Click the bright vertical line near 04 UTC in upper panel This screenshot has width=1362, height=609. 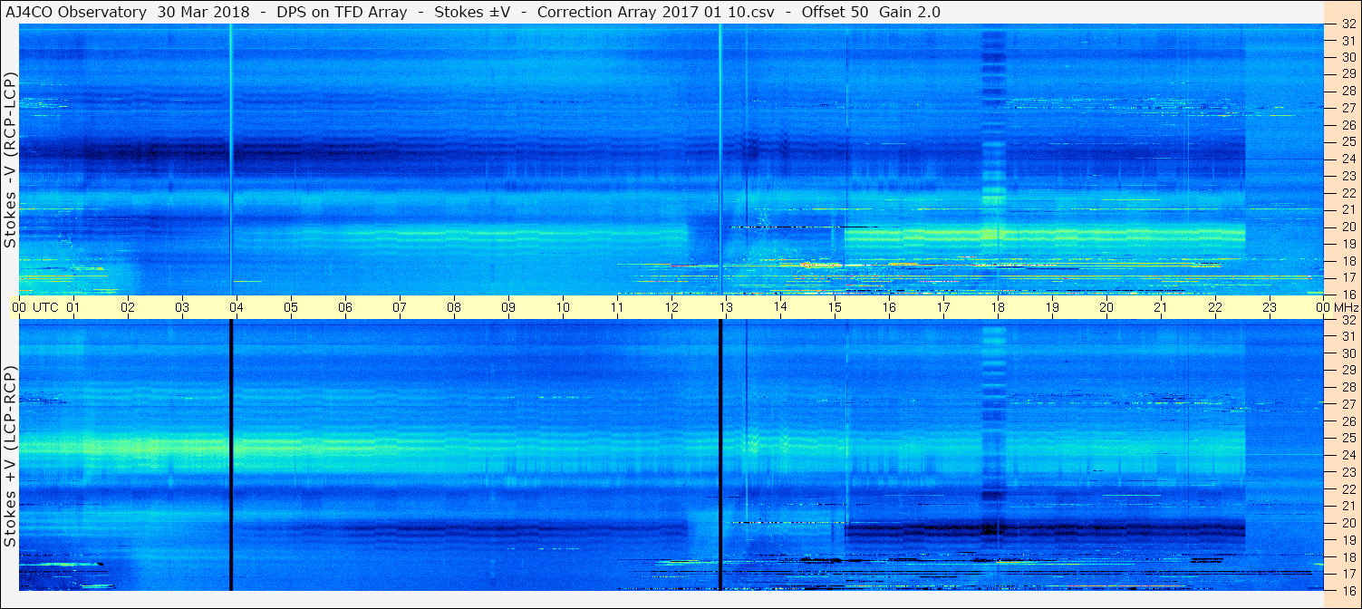231,159
